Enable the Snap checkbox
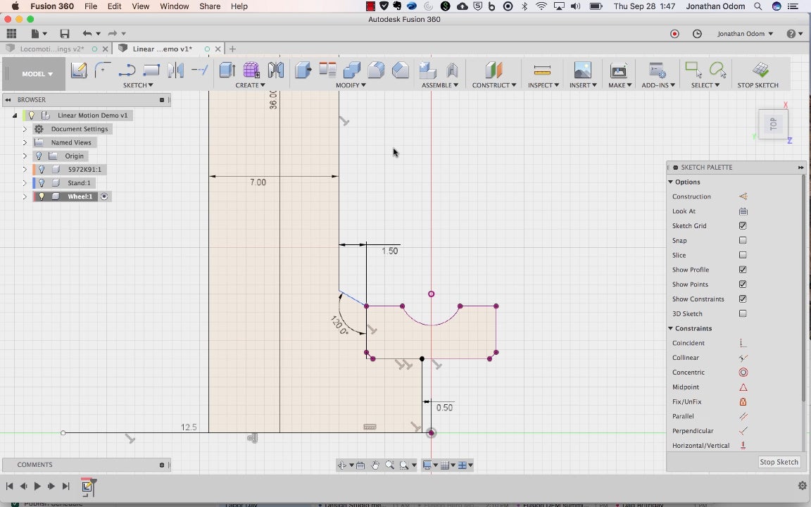 coord(743,241)
